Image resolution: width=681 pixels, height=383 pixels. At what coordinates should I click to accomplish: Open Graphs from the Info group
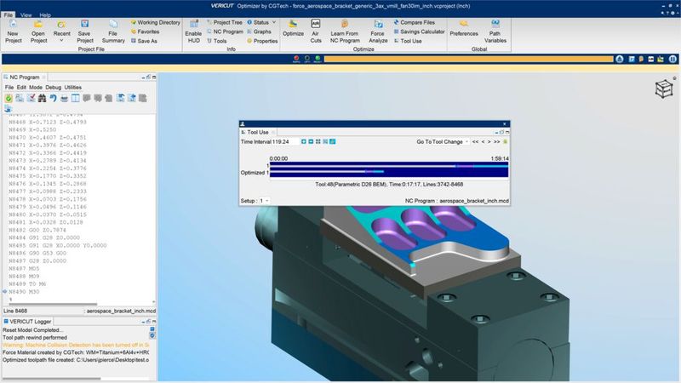pos(259,31)
